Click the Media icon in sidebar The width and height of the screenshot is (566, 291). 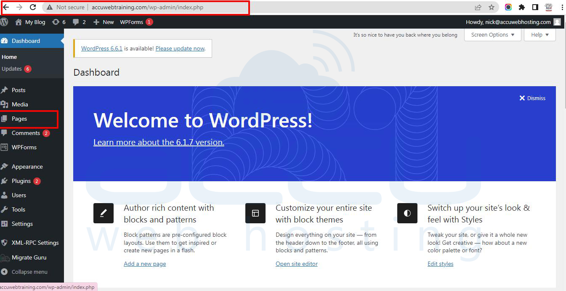pos(4,104)
